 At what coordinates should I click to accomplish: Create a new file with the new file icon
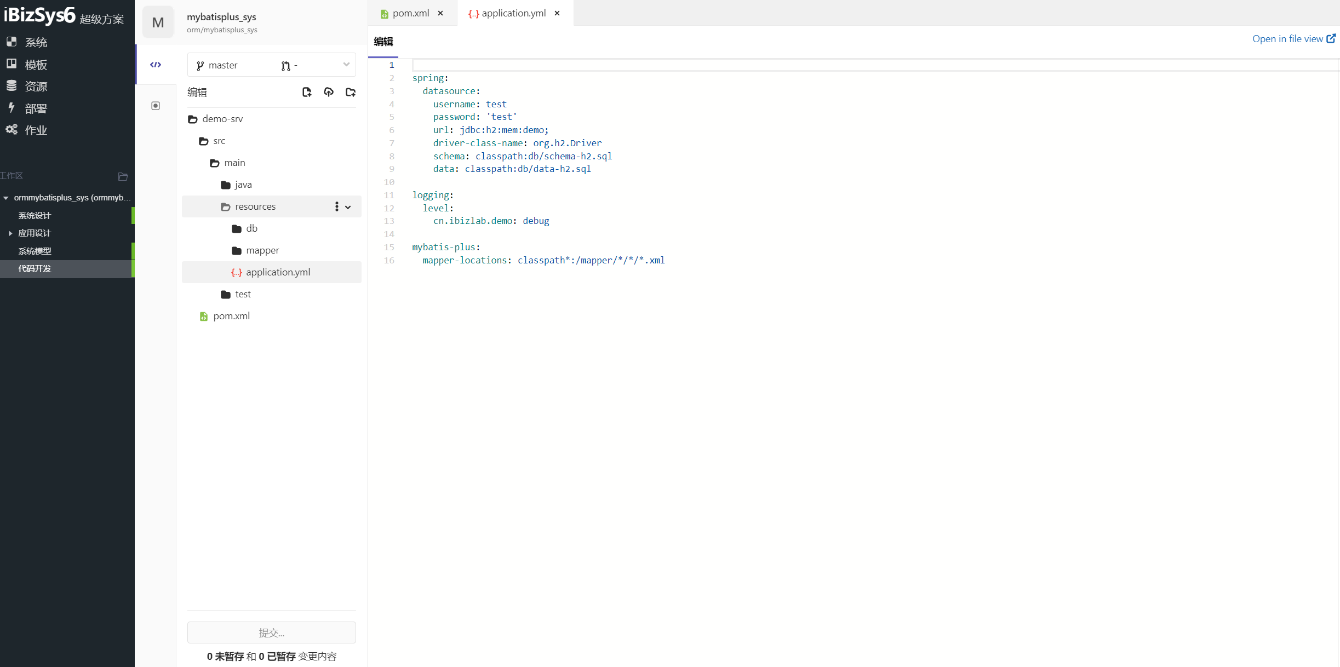click(307, 92)
